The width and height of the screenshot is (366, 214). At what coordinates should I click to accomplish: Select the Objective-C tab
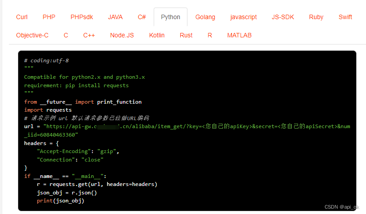click(32, 35)
